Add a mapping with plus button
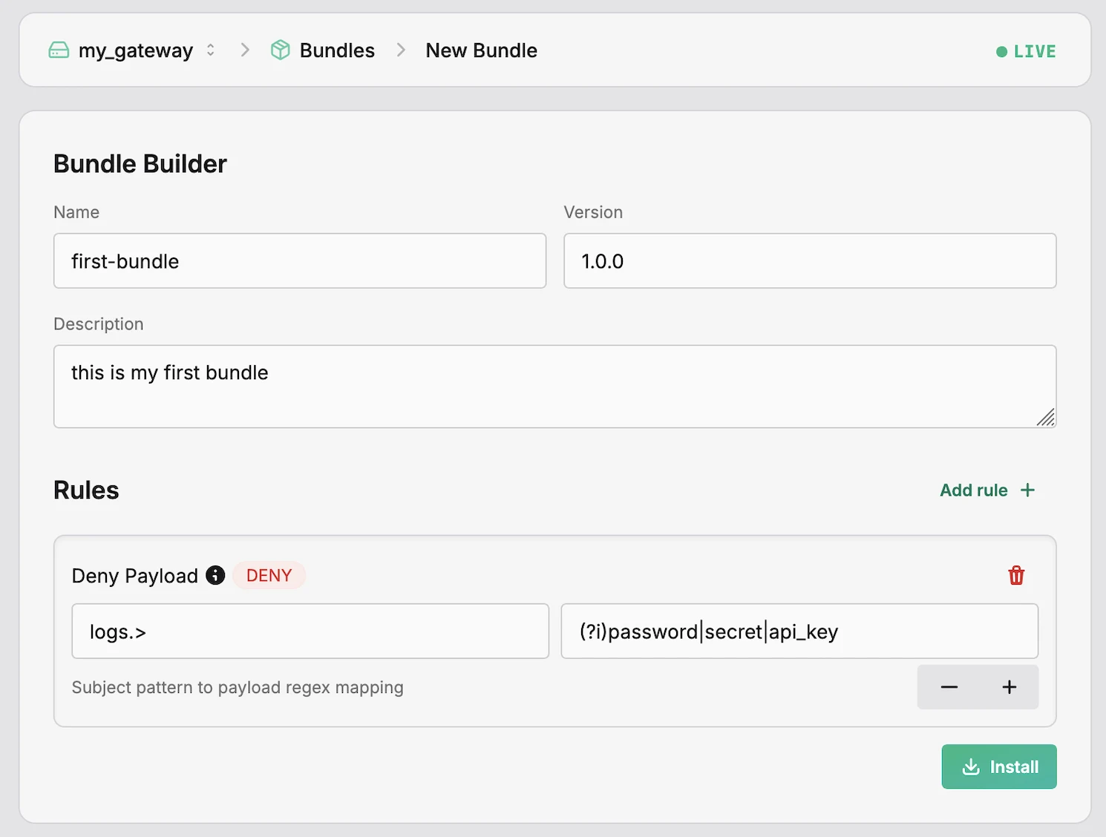Screen dimensions: 1106x837 1010,687
